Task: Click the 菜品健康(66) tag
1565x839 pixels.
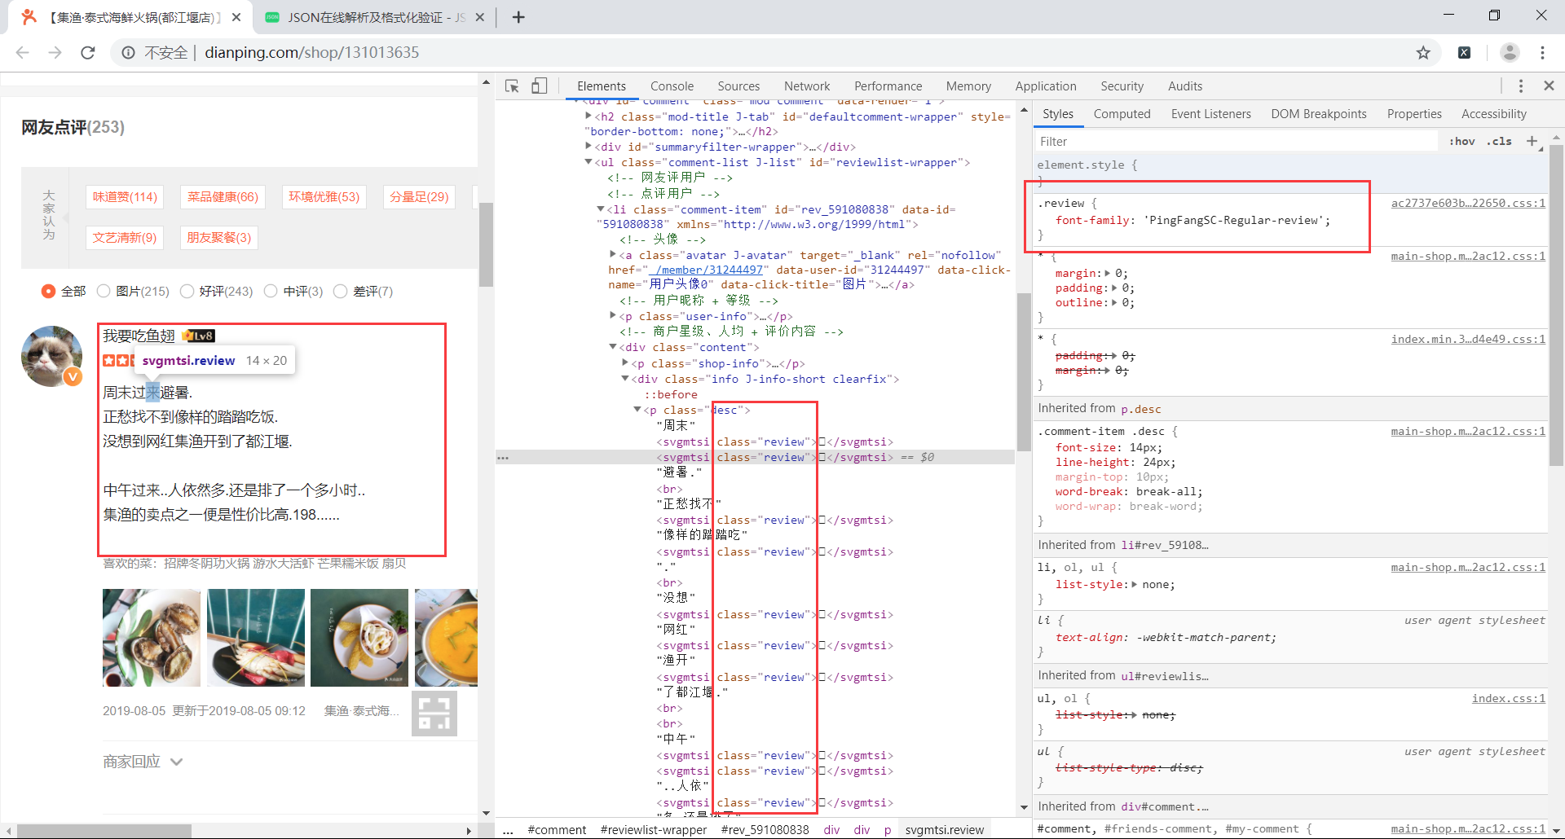Action: click(223, 196)
